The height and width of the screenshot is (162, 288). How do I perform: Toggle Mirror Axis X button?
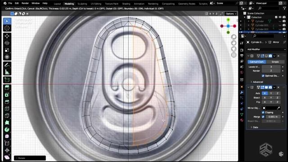[265, 93]
